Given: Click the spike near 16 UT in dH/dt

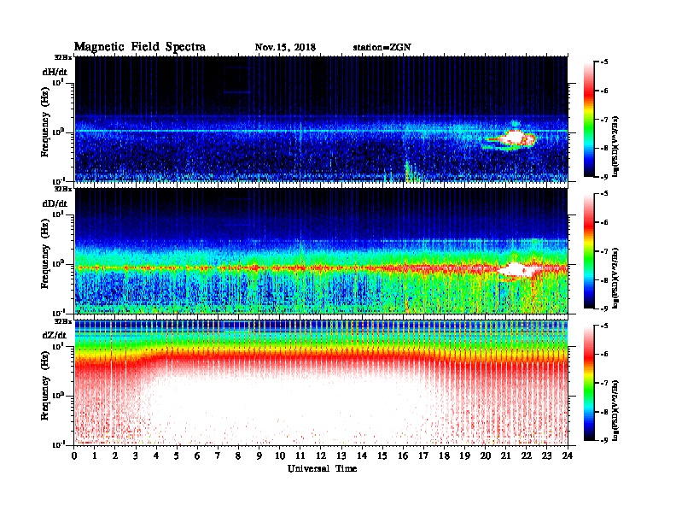Looking at the screenshot, I should [407, 170].
